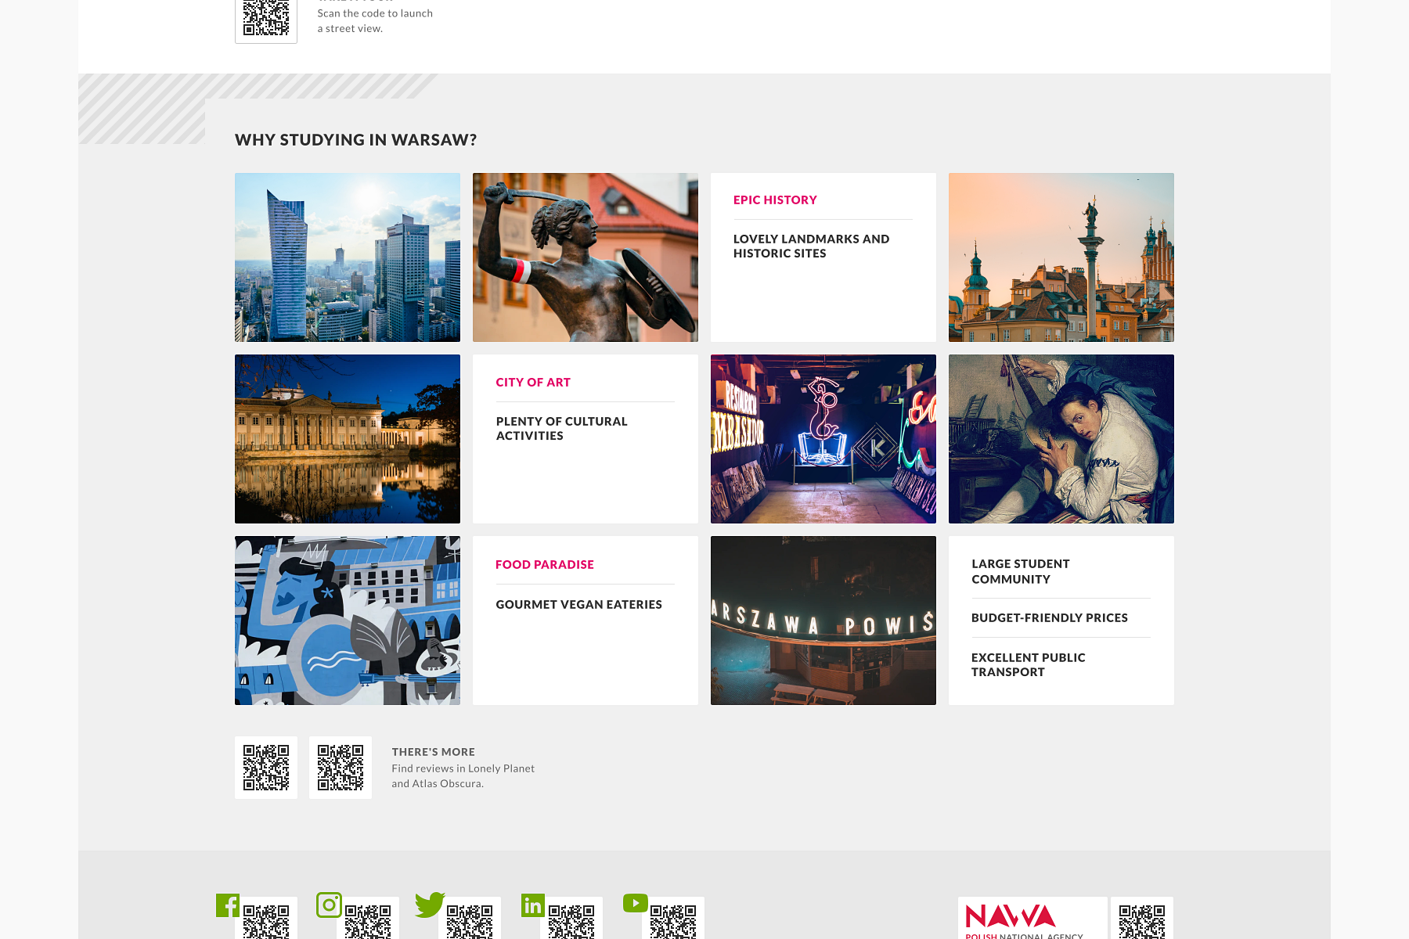This screenshot has width=1409, height=939.
Task: Click the QR code beside the Twitter icon
Action: click(x=470, y=919)
